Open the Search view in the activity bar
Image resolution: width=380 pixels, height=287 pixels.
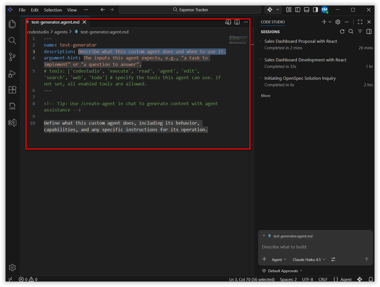tap(12, 41)
